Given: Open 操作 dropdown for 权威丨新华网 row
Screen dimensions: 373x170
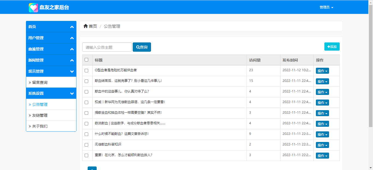Looking at the screenshot, I should 322,103.
